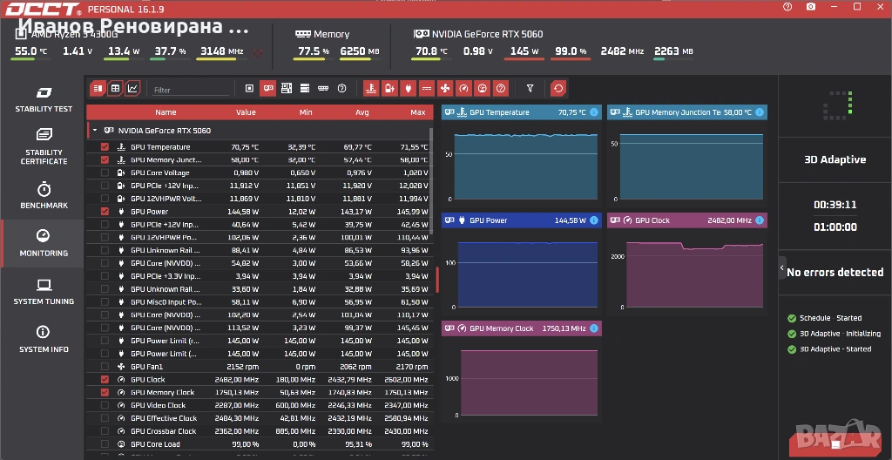The image size is (892, 460).
Task: Enable the GPU Fan1 checkbox
Action: tap(105, 367)
